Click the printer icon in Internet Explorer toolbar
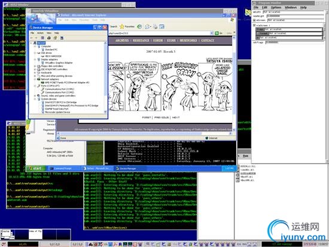Viewport: 329px width, 247px height. pyautogui.click(x=155, y=26)
